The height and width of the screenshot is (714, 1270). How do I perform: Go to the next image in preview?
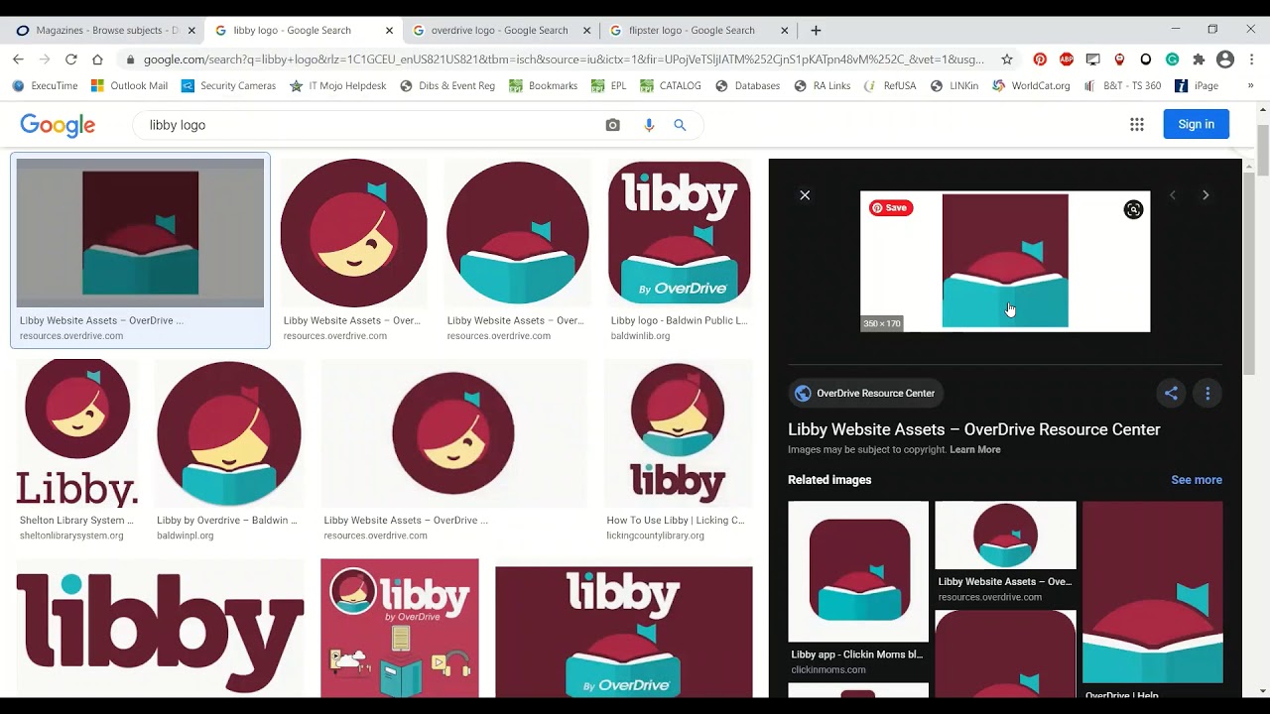click(1206, 195)
